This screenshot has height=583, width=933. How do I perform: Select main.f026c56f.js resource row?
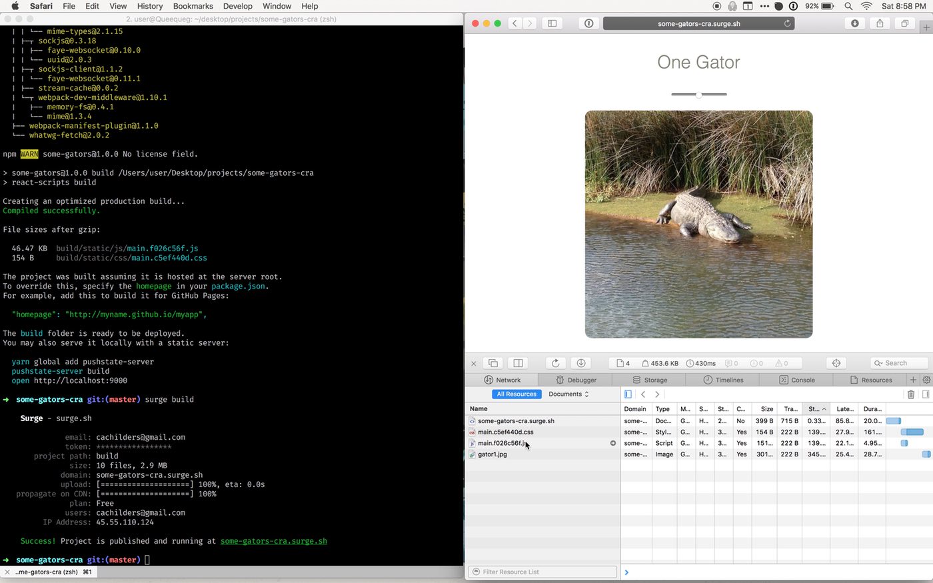click(543, 443)
